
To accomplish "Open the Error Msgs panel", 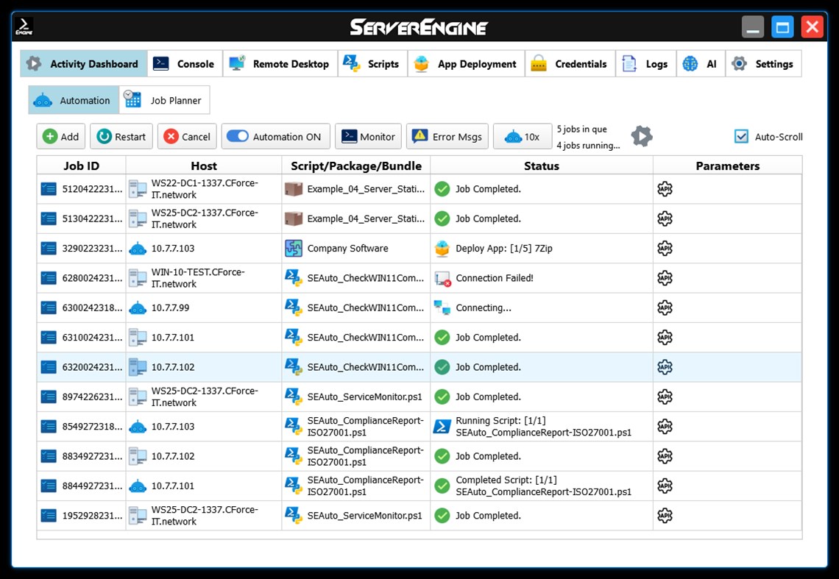I will tap(447, 136).
